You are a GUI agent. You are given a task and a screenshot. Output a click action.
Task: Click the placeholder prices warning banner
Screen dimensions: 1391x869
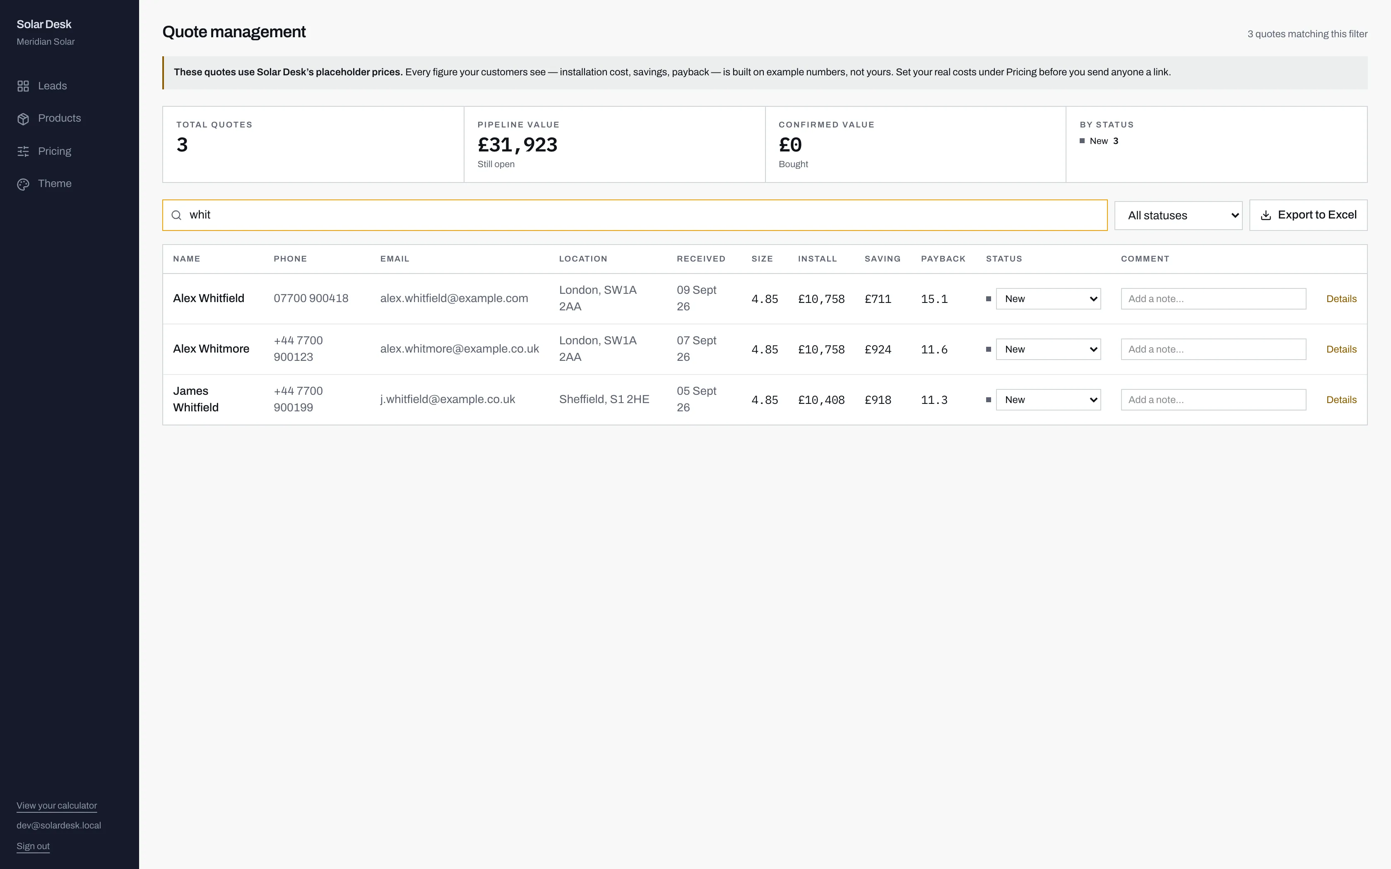[765, 72]
